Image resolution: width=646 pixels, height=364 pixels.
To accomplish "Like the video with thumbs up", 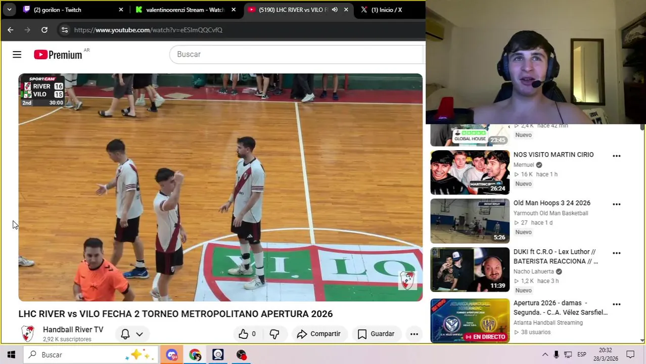I will [247, 334].
